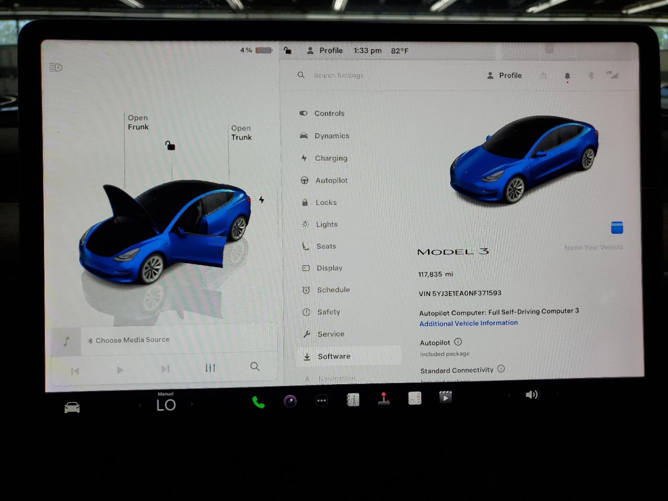Screen dimensions: 668x501
Task: Open the Dynamics settings menu
Action: coord(325,136)
